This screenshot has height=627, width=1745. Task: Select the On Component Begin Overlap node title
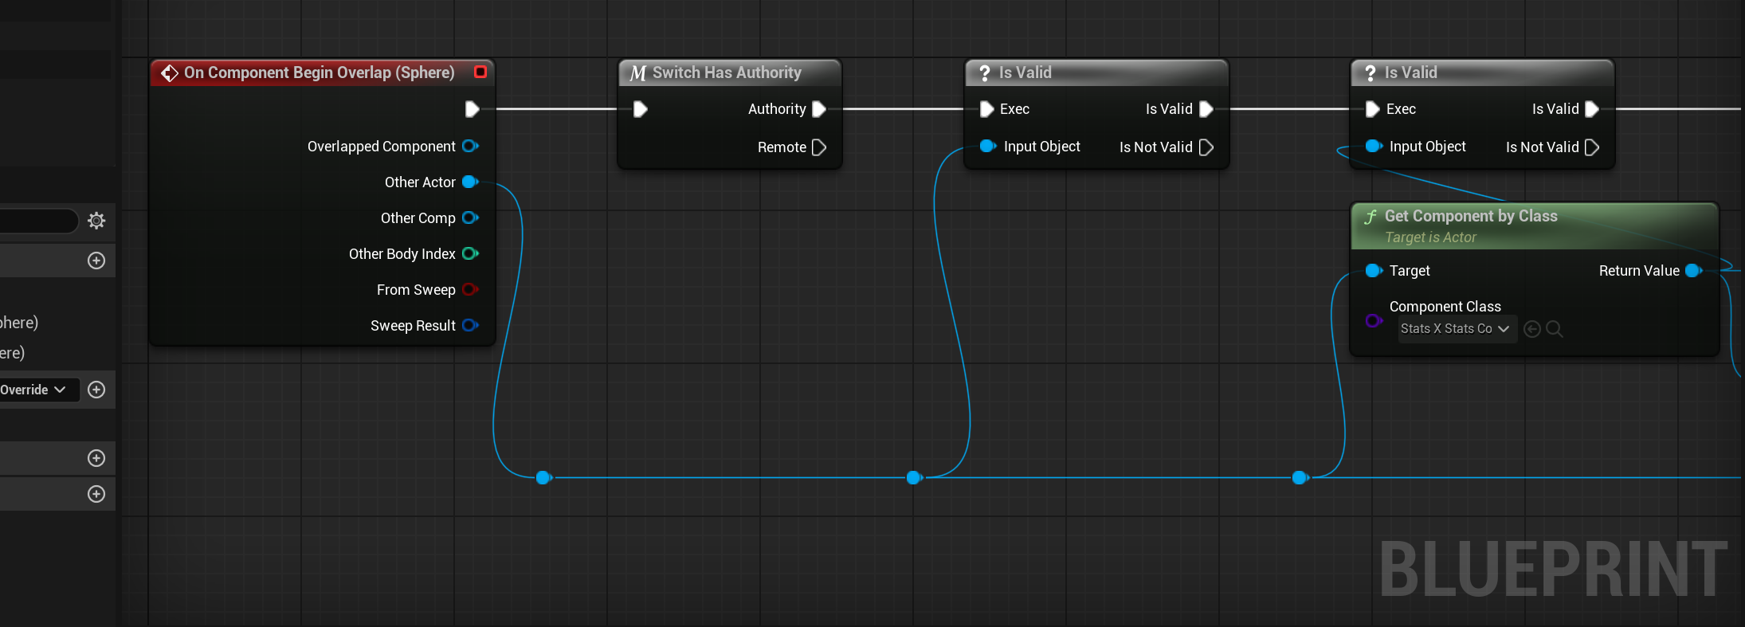(319, 72)
